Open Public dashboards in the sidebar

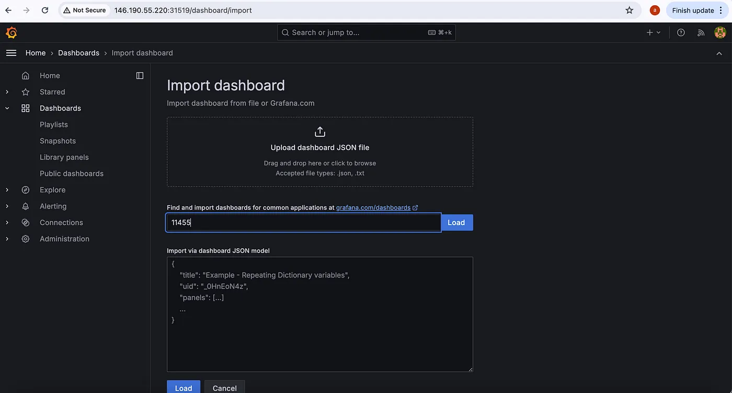[x=72, y=174]
